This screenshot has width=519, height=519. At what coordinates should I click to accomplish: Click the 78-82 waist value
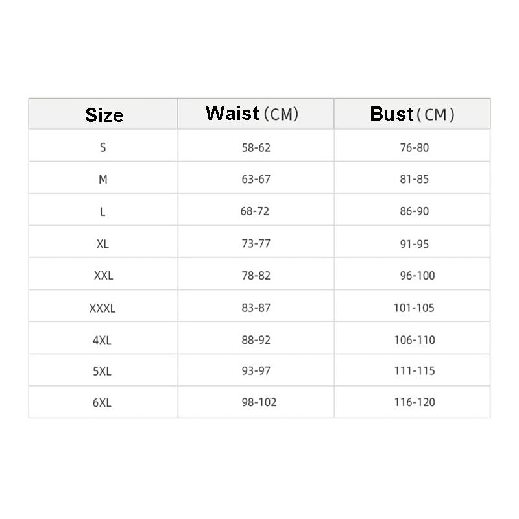coord(256,276)
